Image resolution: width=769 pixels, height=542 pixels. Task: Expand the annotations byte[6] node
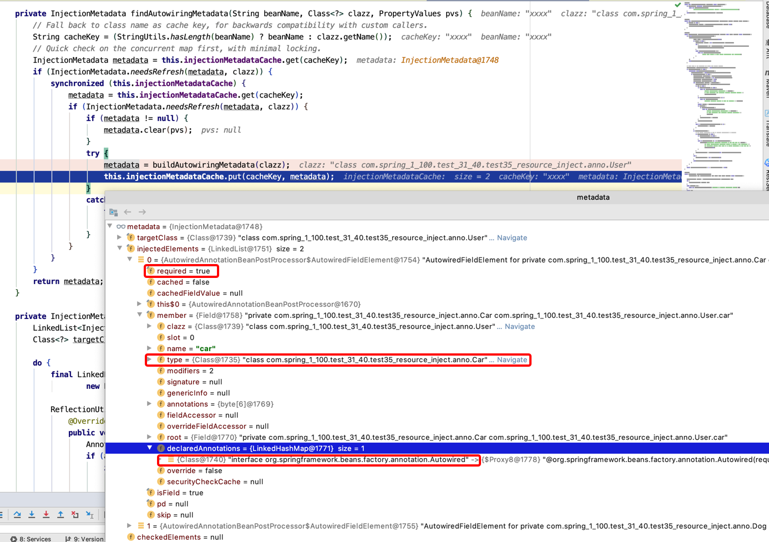click(x=150, y=404)
